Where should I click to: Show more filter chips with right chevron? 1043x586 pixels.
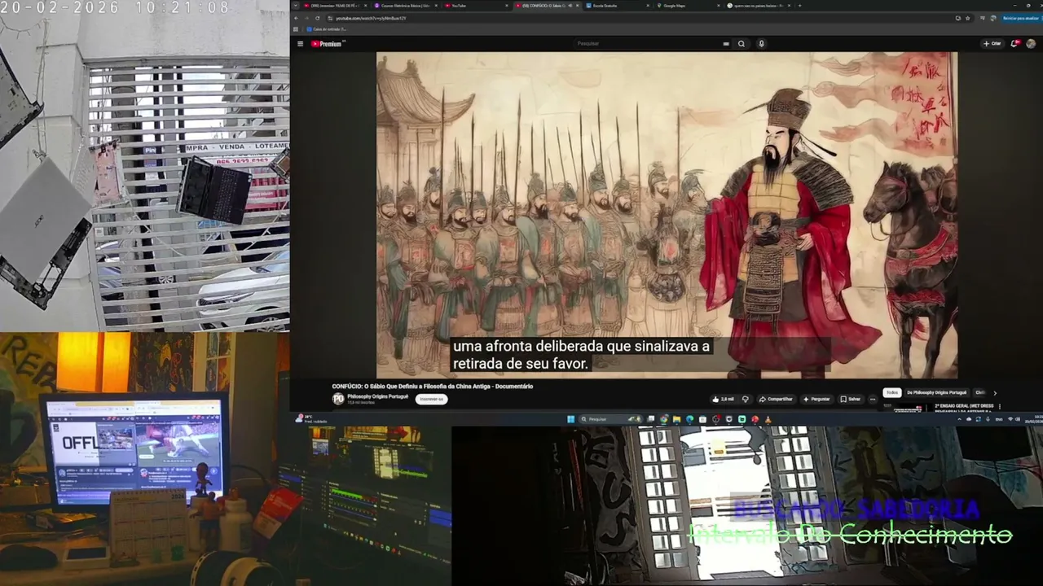[x=995, y=393]
